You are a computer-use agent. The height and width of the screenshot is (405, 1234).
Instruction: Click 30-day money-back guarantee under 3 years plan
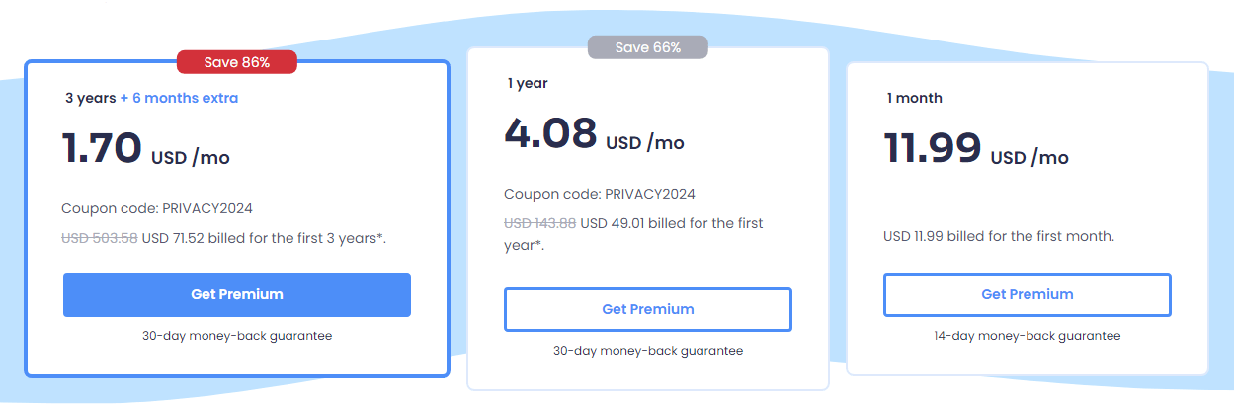tap(237, 336)
